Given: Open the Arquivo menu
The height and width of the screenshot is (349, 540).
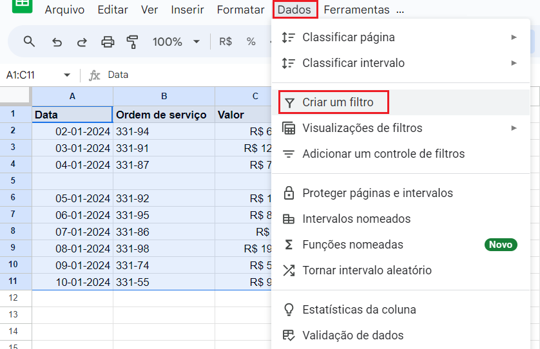Looking at the screenshot, I should 64,10.
